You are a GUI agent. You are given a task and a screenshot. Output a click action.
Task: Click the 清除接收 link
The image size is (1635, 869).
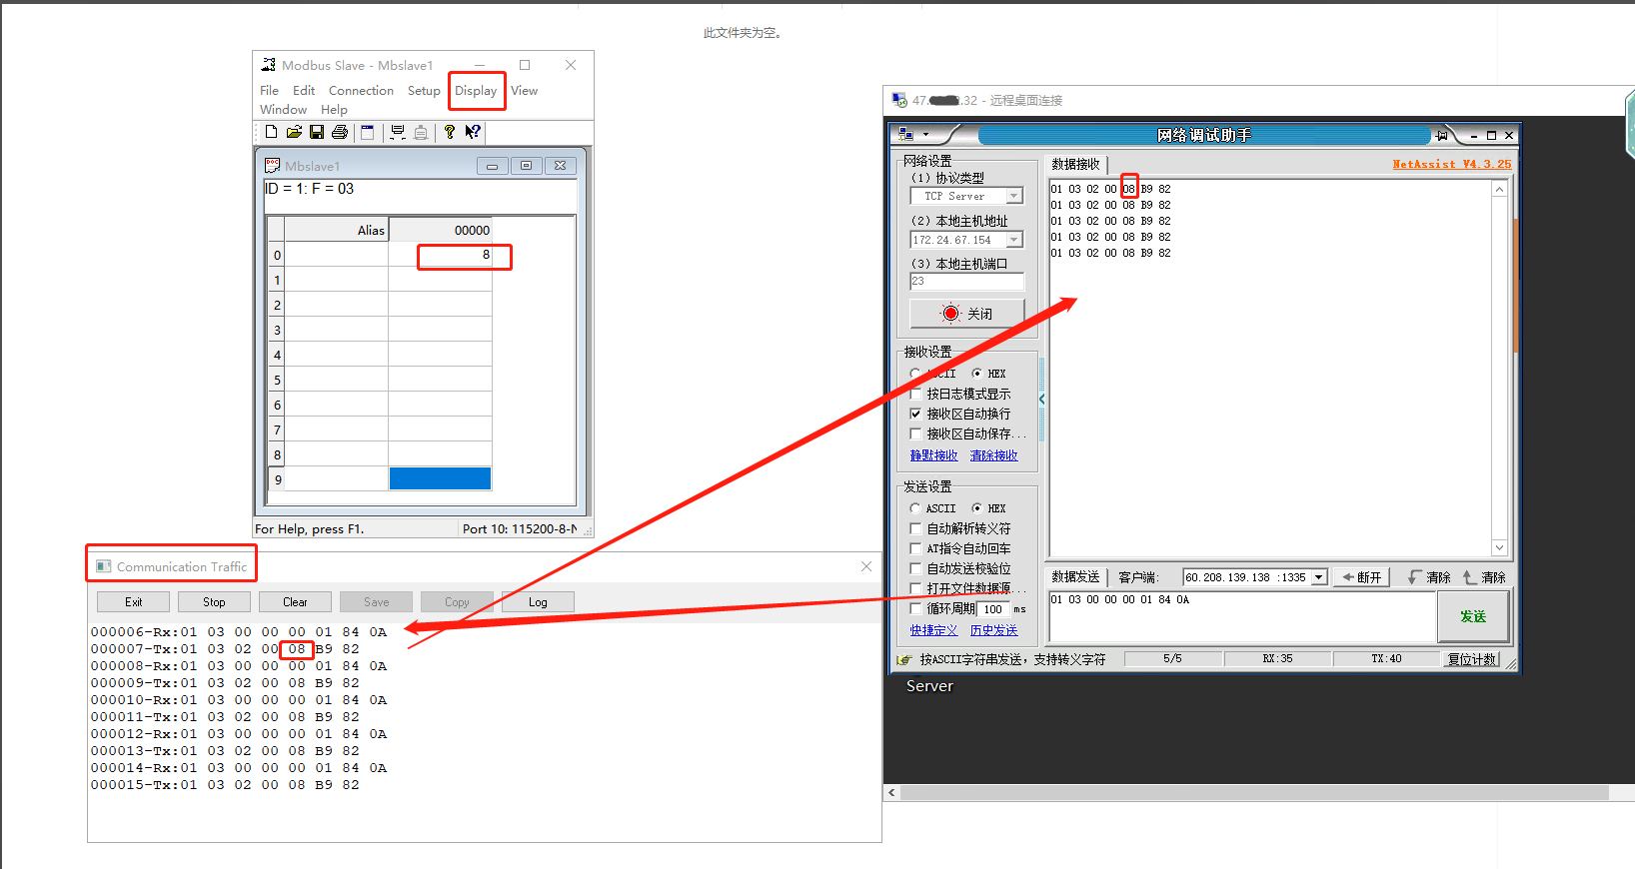pyautogui.click(x=993, y=455)
